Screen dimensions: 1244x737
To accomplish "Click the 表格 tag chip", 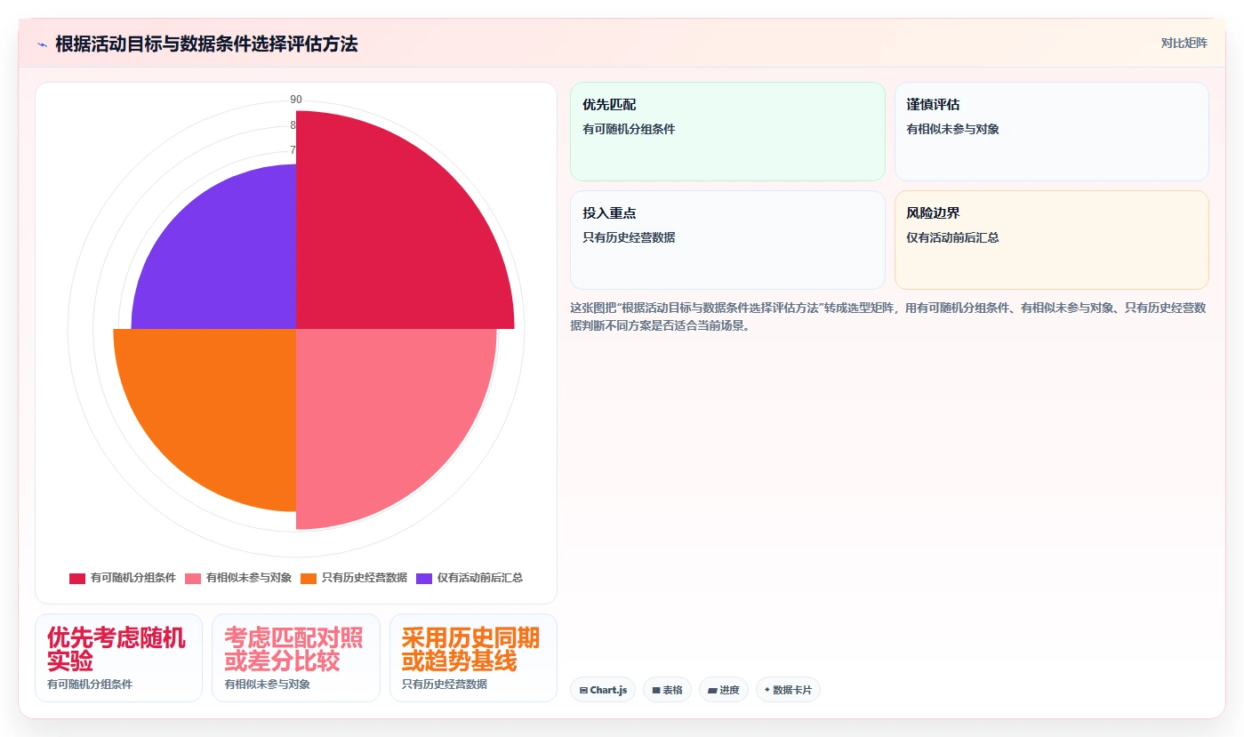I will coord(667,690).
